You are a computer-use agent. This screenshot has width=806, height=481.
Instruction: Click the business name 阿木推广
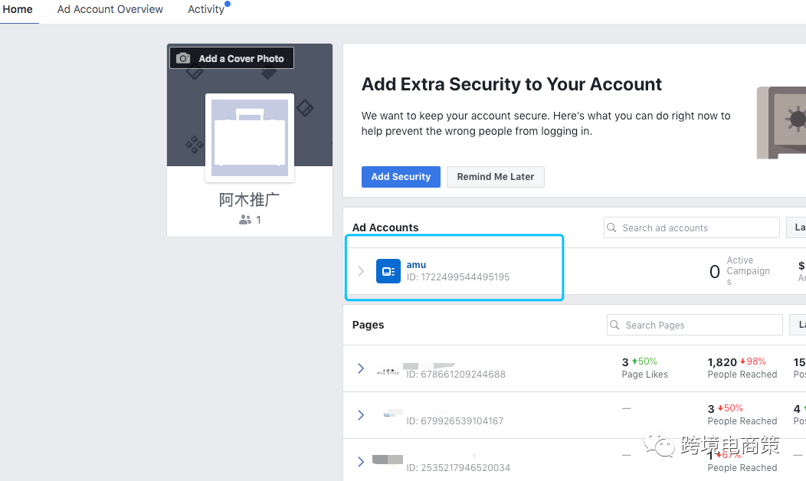[249, 199]
